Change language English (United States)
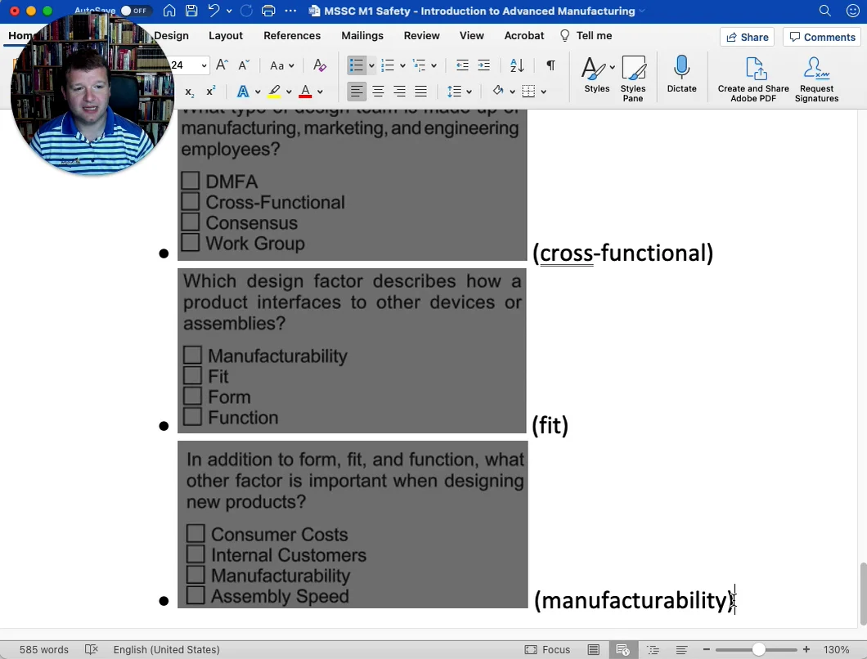The height and width of the screenshot is (659, 867). 166,650
